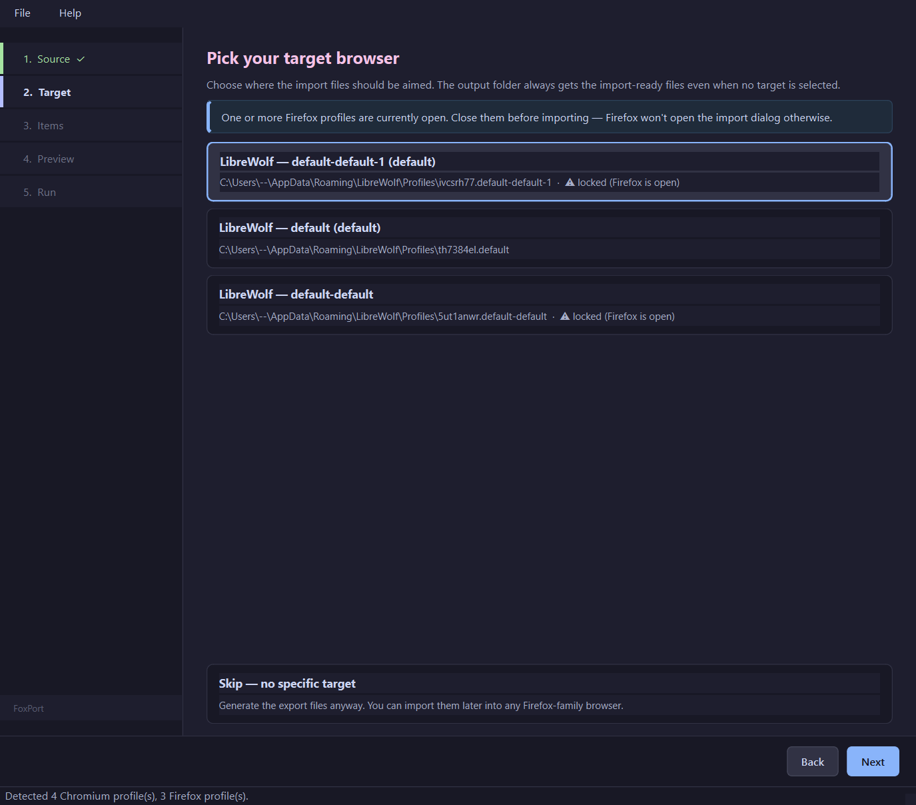The width and height of the screenshot is (916, 805).
Task: Click warning icon on 5ut1anwr.default-default row
Action: click(x=565, y=316)
